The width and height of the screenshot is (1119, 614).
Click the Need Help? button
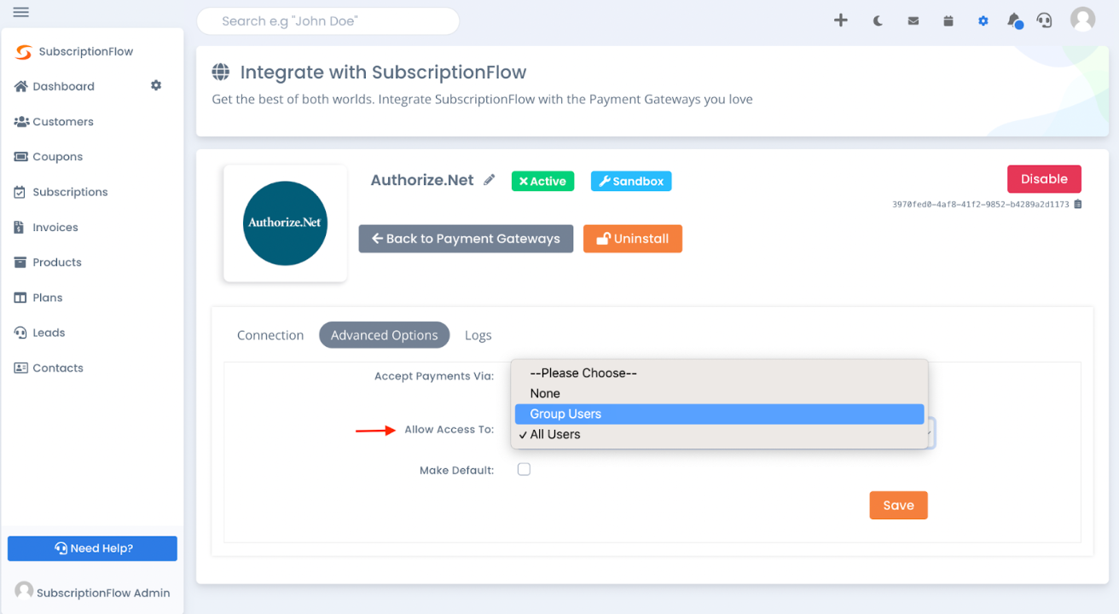point(92,548)
